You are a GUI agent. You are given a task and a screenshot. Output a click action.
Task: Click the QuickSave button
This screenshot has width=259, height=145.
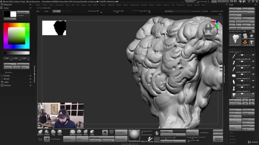[190, 2]
